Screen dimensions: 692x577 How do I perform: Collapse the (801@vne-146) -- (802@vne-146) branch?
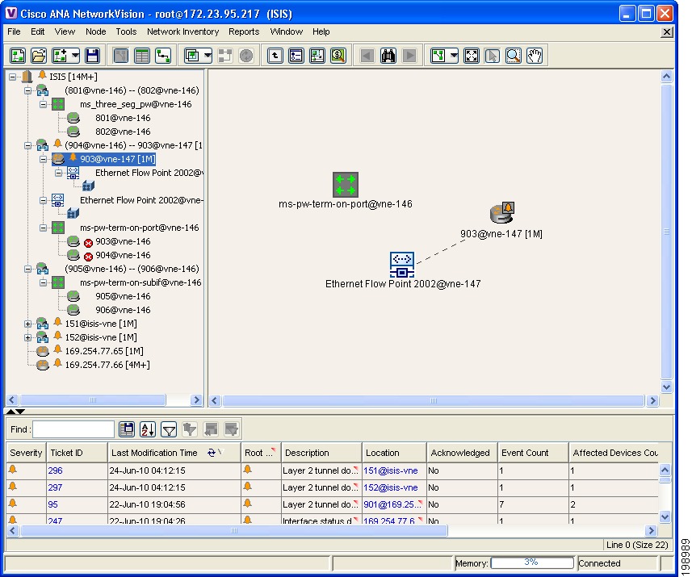pyautogui.click(x=27, y=90)
